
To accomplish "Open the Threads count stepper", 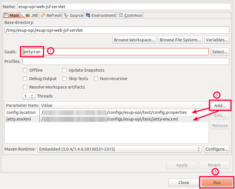I will coord(29,96).
